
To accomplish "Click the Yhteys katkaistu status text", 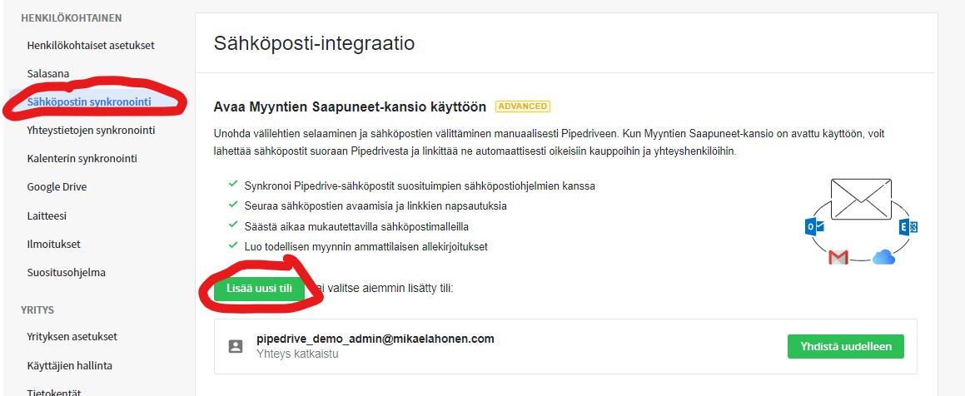I will pyautogui.click(x=297, y=354).
